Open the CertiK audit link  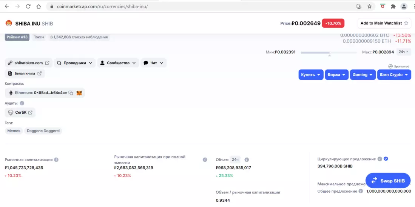[x=20, y=112]
